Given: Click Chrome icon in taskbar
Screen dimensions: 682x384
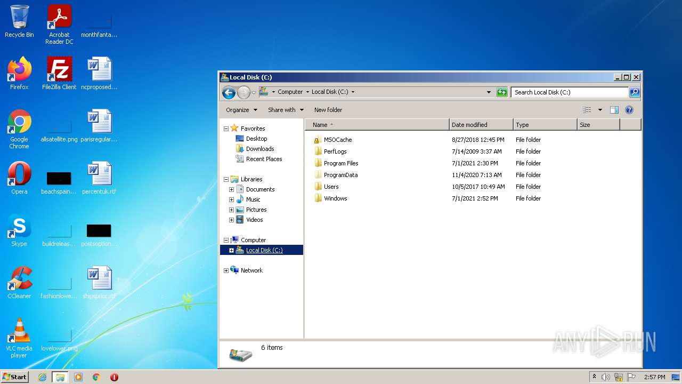Looking at the screenshot, I should [x=96, y=377].
